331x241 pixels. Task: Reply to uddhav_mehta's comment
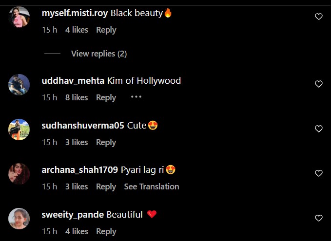click(106, 98)
